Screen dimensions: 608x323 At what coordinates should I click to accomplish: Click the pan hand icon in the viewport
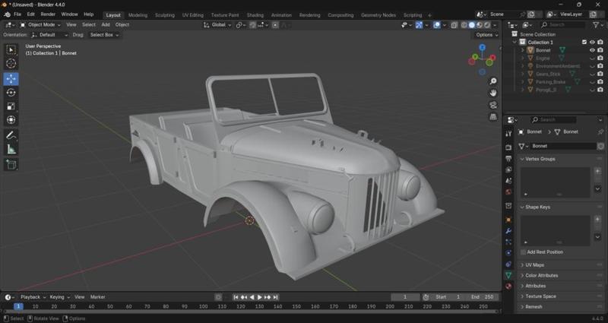click(493, 93)
